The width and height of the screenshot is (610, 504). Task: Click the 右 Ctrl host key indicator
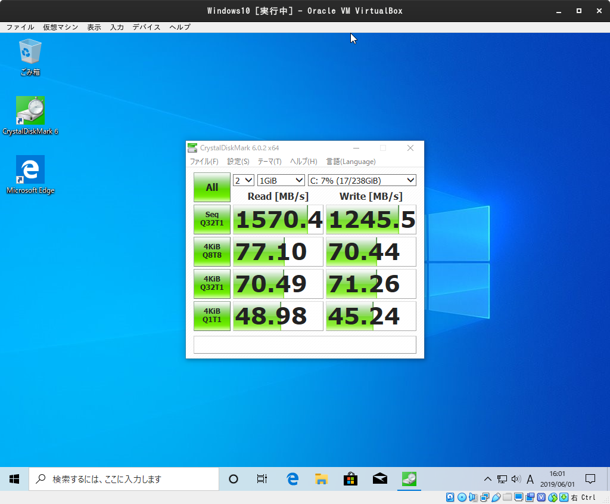pyautogui.click(x=583, y=497)
